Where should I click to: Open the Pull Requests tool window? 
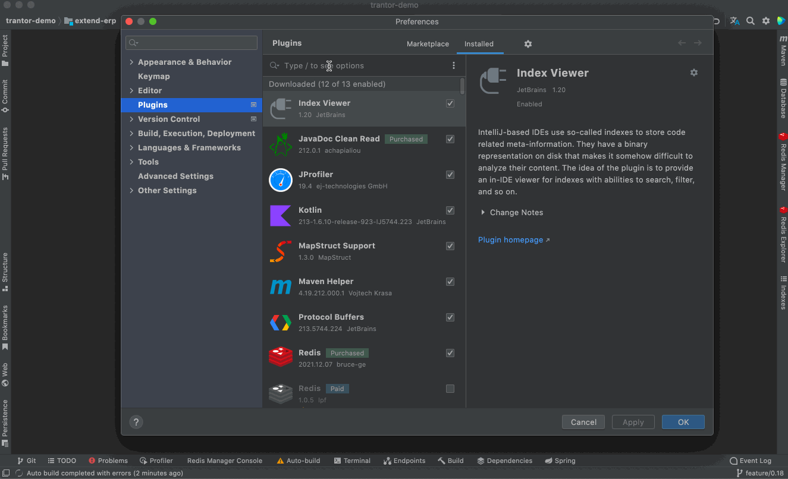click(x=5, y=154)
